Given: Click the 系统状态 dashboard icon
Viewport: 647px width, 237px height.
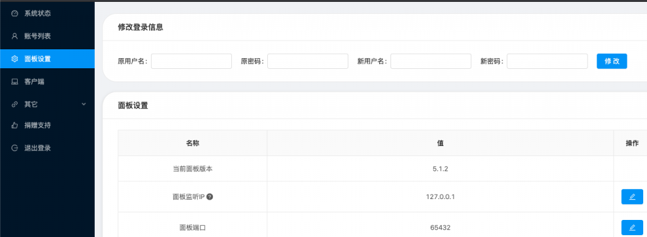Looking at the screenshot, I should [15, 14].
